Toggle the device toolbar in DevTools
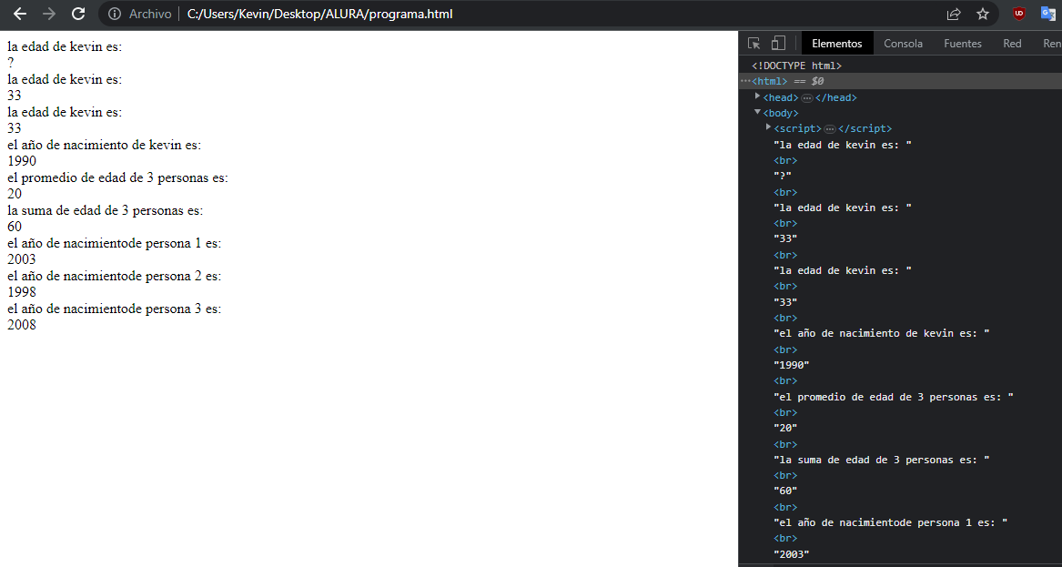Screen dimensions: 1062x567 pyautogui.click(x=778, y=44)
